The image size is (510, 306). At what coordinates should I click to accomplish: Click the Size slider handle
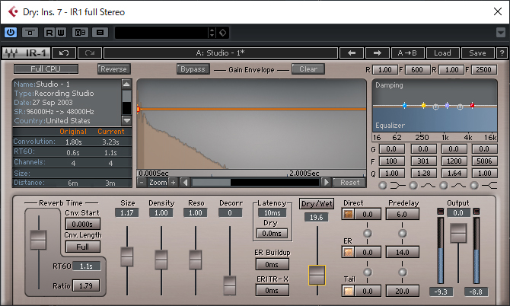[x=127, y=257]
